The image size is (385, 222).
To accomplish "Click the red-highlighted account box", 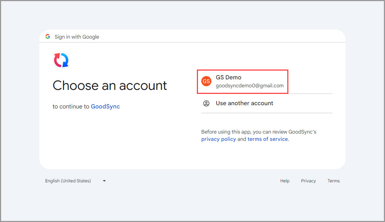I will tap(242, 81).
